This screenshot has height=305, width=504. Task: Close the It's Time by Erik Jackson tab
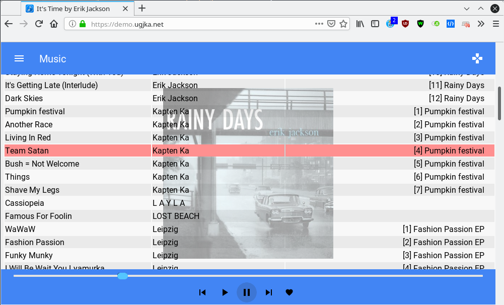tap(125, 9)
